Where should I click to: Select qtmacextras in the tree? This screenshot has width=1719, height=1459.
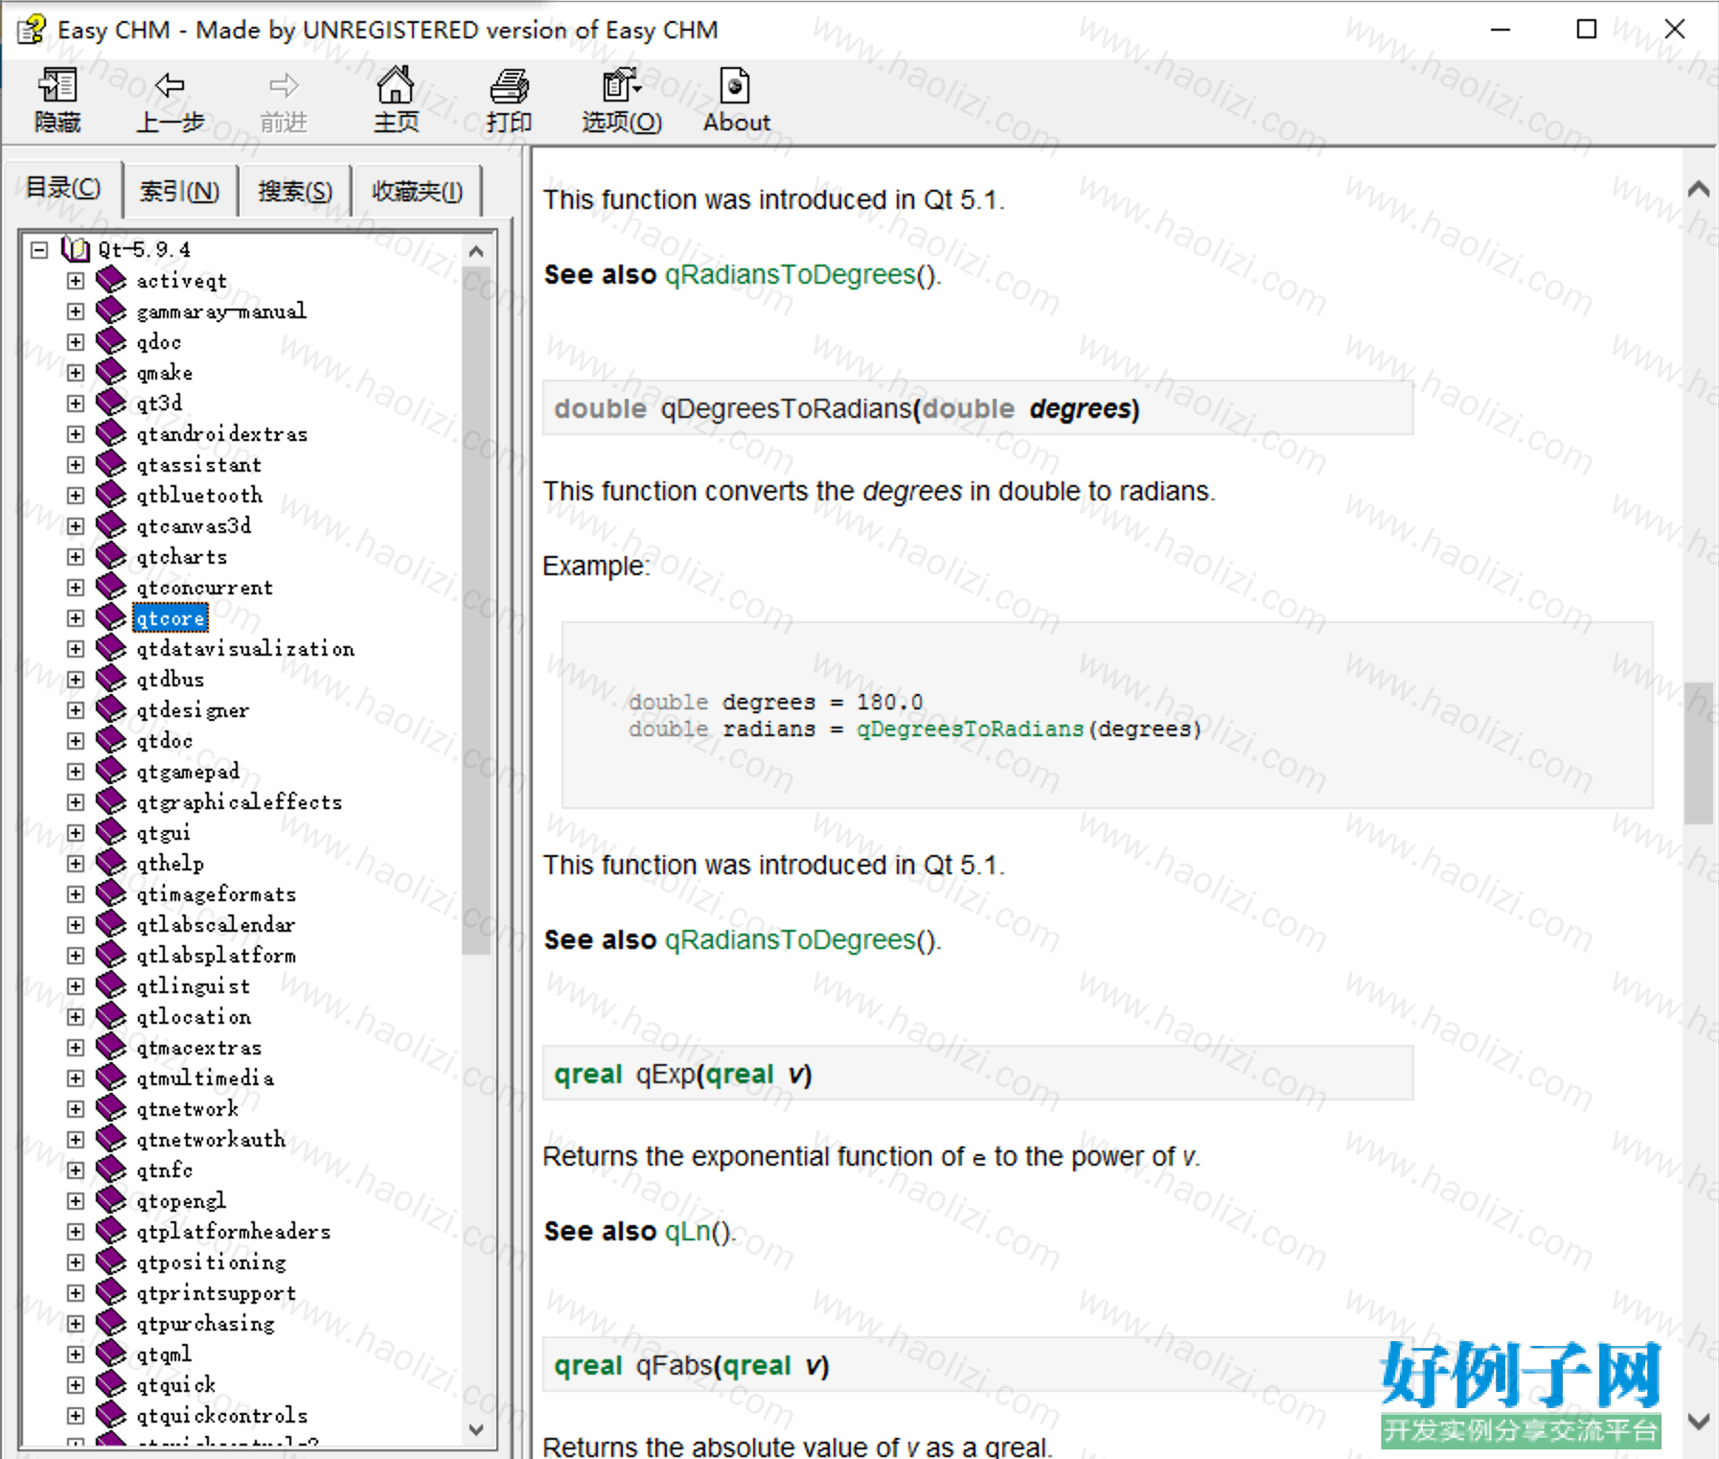point(198,1048)
